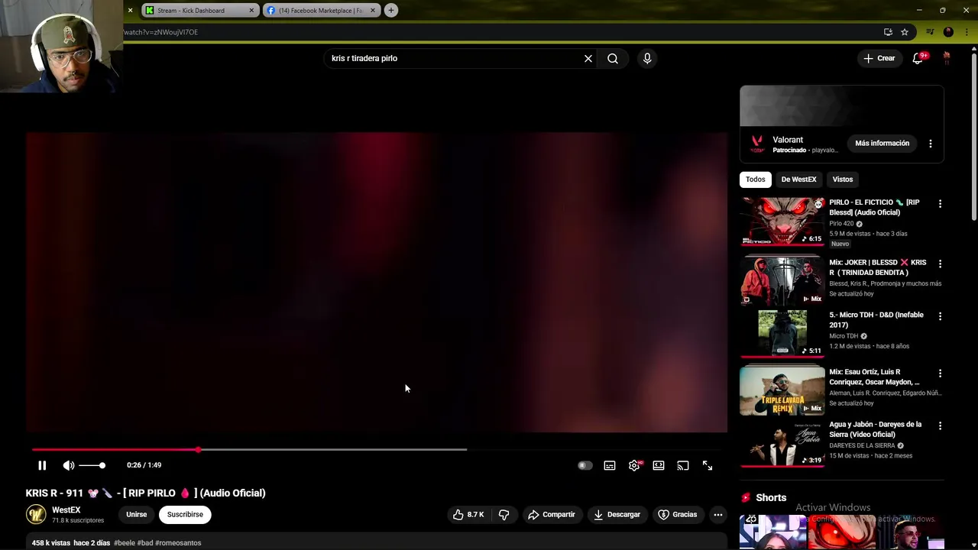
Task: Close the Facebook Marketplace tab
Action: click(373, 11)
